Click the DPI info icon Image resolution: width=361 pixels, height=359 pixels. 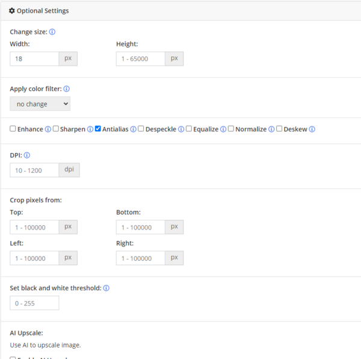pyautogui.click(x=27, y=155)
